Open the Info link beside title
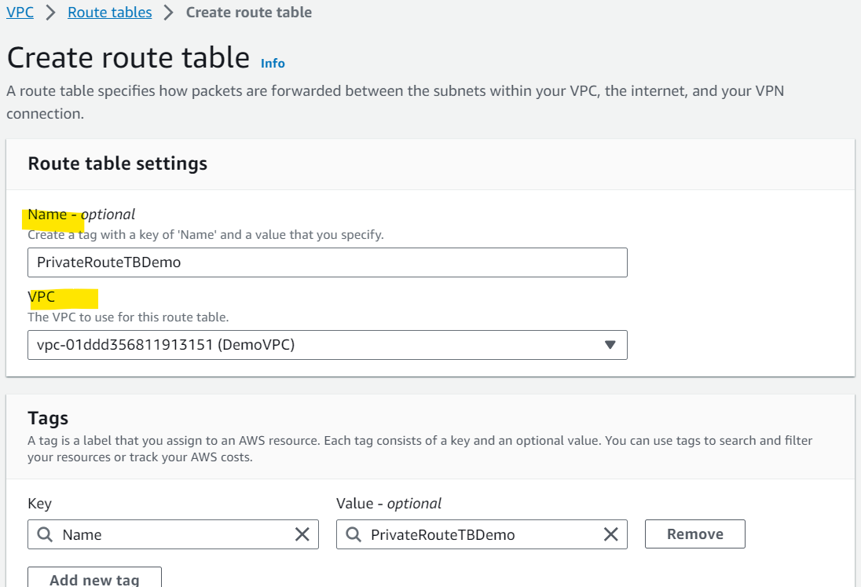Screen dimensions: 861x587 tap(273, 63)
